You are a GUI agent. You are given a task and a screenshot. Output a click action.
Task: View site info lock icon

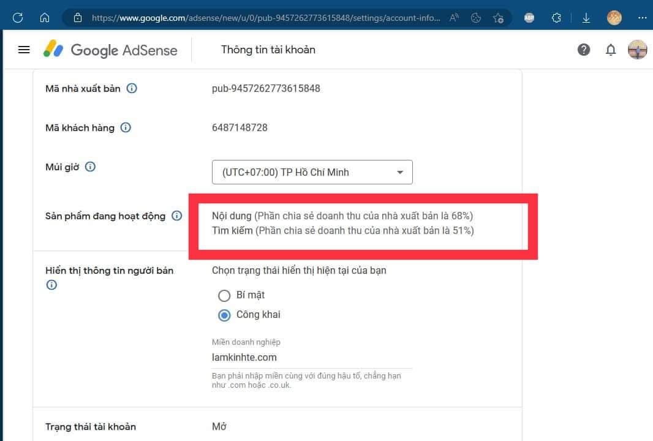coord(77,18)
